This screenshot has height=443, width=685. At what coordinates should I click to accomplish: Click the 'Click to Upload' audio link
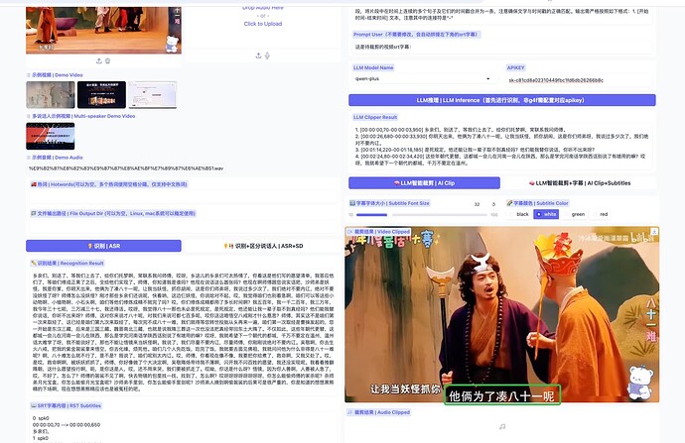(263, 24)
